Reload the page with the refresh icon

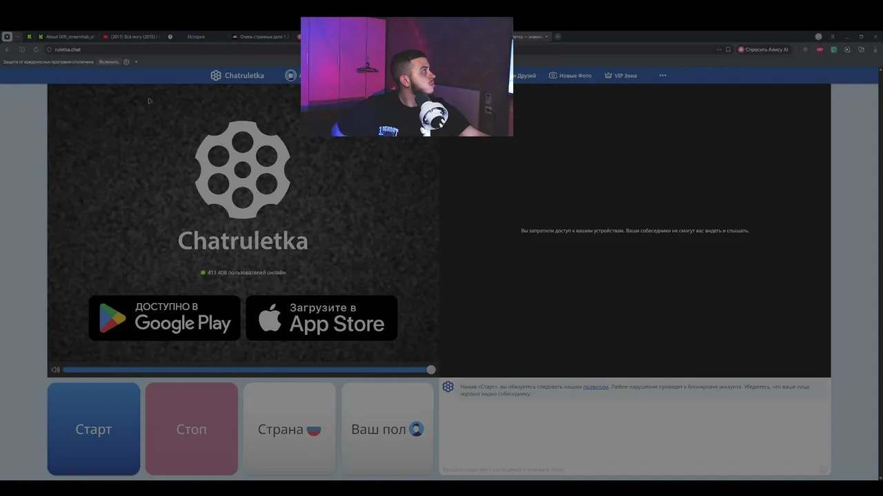click(36, 50)
